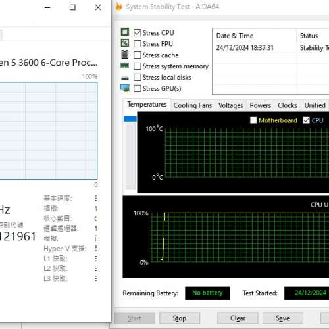Maximize the Task Manager window
The image size is (329, 329).
pyautogui.click(x=72, y=7)
